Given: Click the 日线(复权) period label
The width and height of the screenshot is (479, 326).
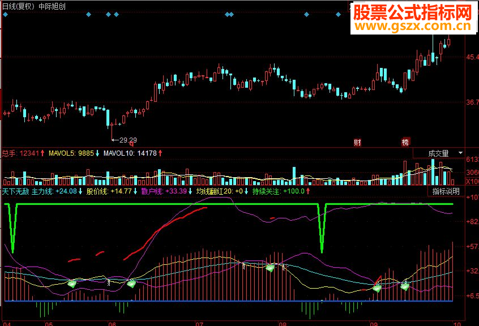Looking at the screenshot, I should pyautogui.click(x=18, y=6).
